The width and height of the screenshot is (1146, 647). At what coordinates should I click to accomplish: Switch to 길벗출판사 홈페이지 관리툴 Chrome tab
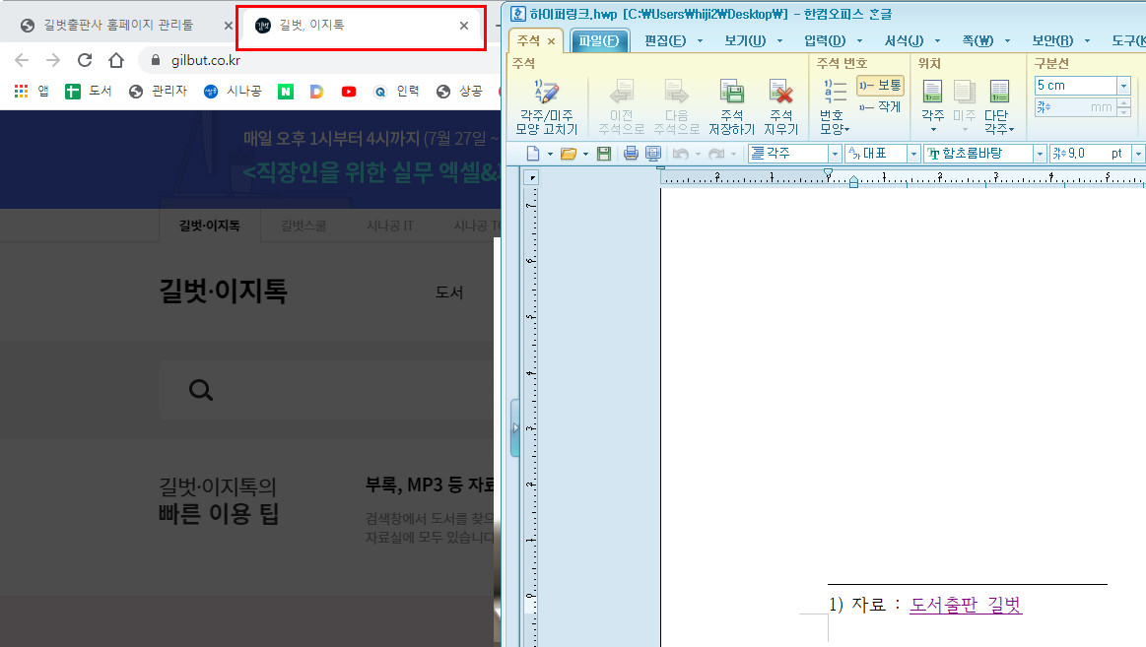[x=118, y=25]
